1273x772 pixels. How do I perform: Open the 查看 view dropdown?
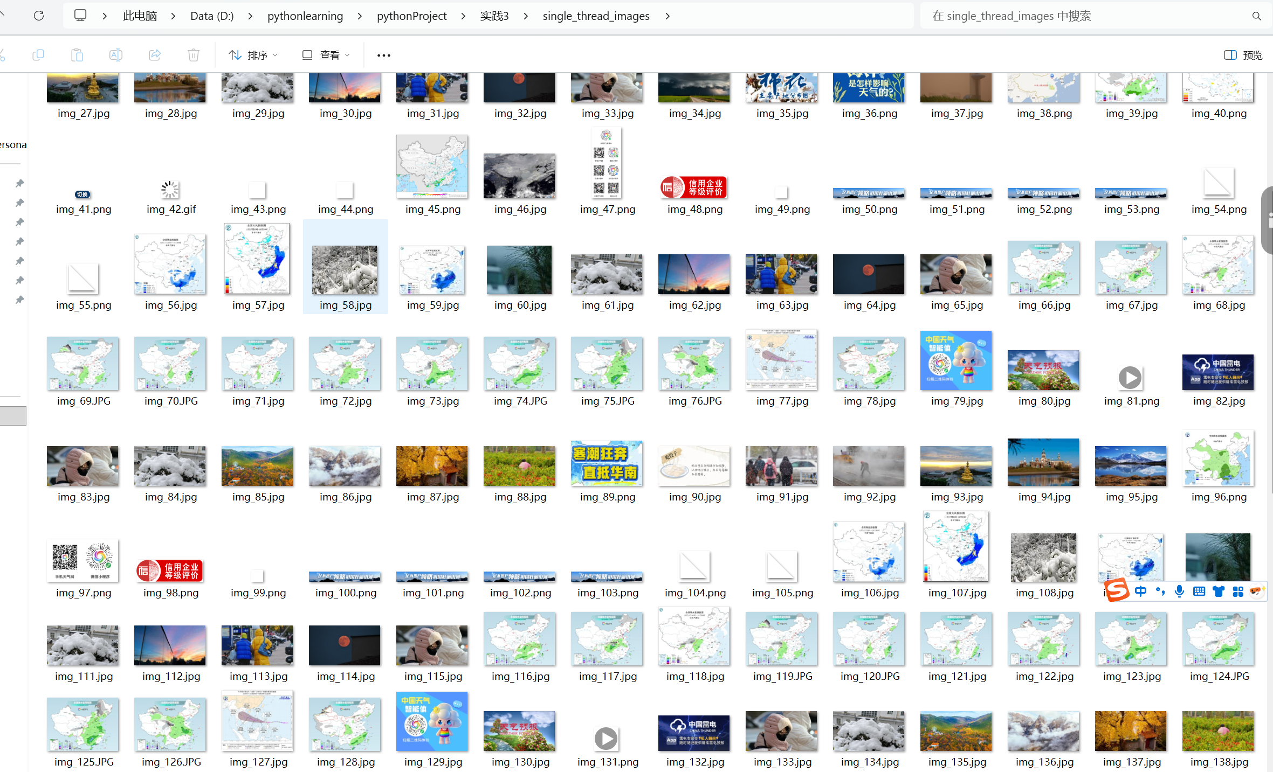326,55
